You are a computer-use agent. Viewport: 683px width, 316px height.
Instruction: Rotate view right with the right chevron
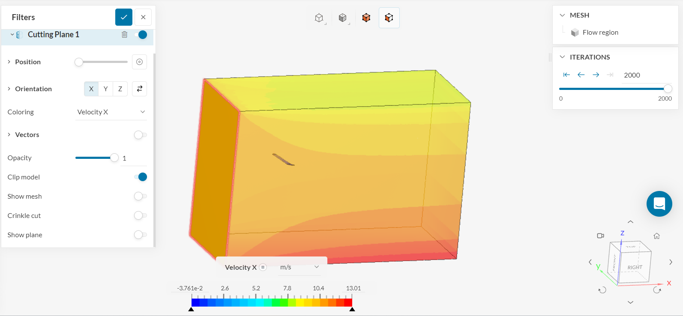pos(671,262)
